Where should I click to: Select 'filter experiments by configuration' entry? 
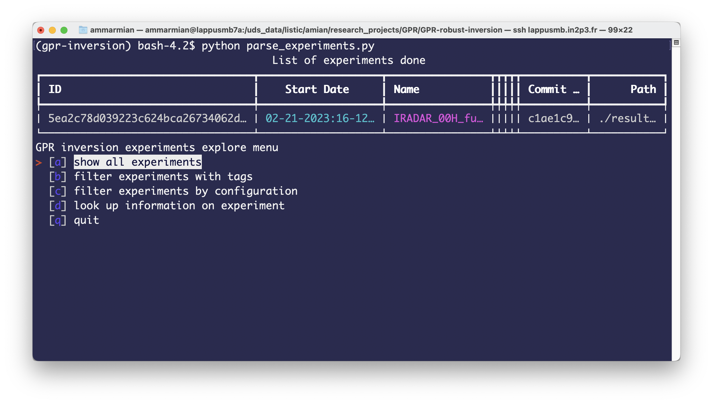click(x=186, y=191)
